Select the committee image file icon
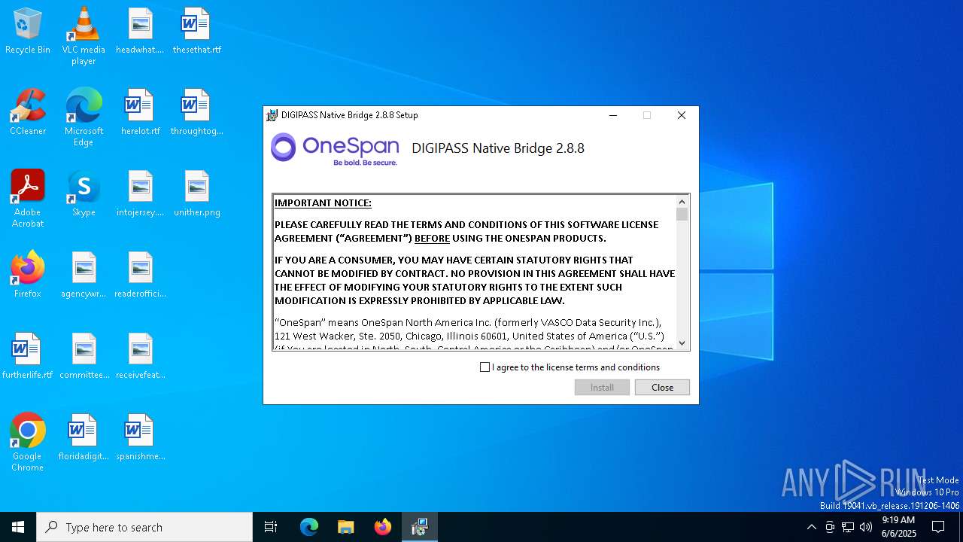The width and height of the screenshot is (963, 542). point(84,356)
